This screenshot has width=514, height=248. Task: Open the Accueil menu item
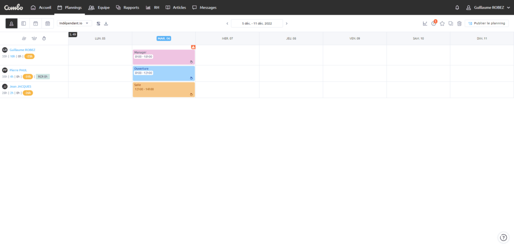41,8
